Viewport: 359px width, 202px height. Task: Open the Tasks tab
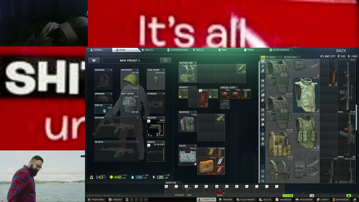(249, 50)
